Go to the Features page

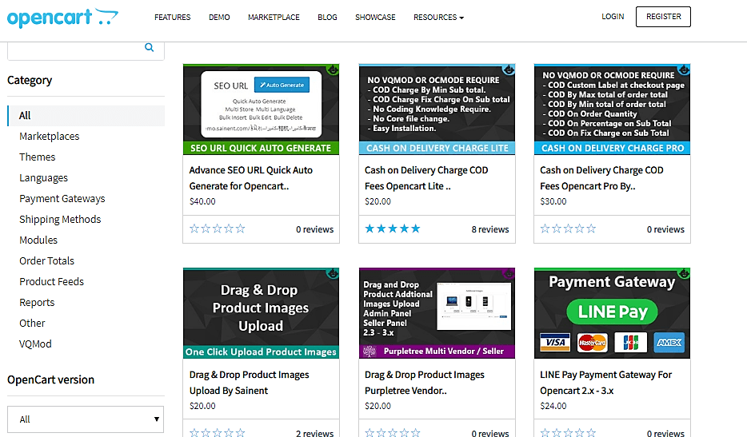pos(173,17)
